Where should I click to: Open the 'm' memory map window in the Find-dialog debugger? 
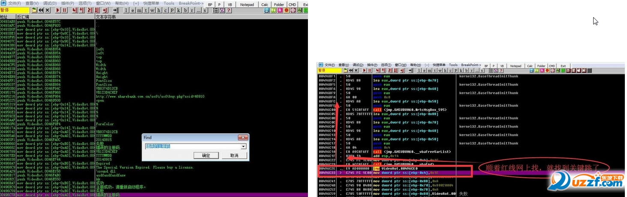tap(139, 10)
